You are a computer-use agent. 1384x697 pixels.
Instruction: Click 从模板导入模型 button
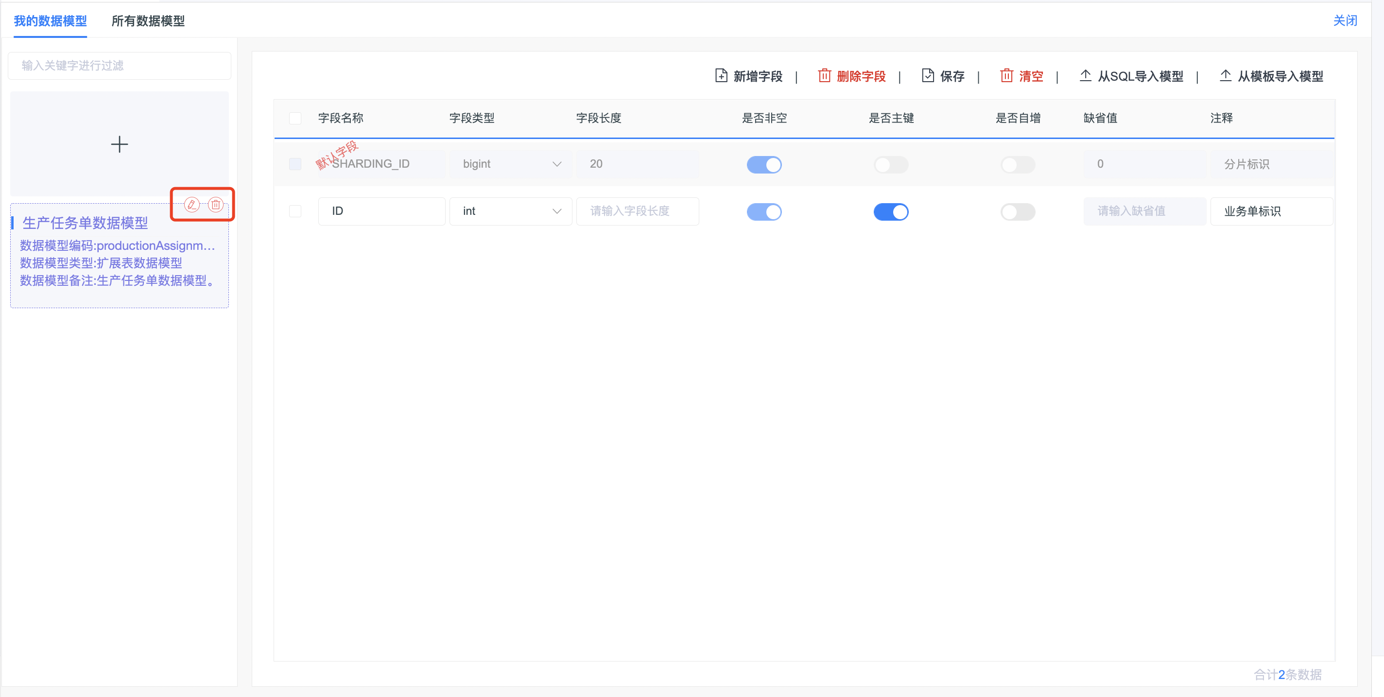1271,76
